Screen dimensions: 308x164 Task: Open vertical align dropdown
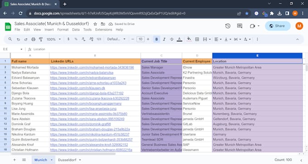pyautogui.click(x=227, y=39)
